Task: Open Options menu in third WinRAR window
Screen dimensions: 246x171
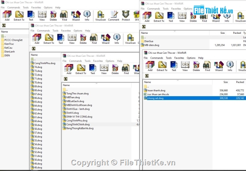Action: tap(110, 61)
